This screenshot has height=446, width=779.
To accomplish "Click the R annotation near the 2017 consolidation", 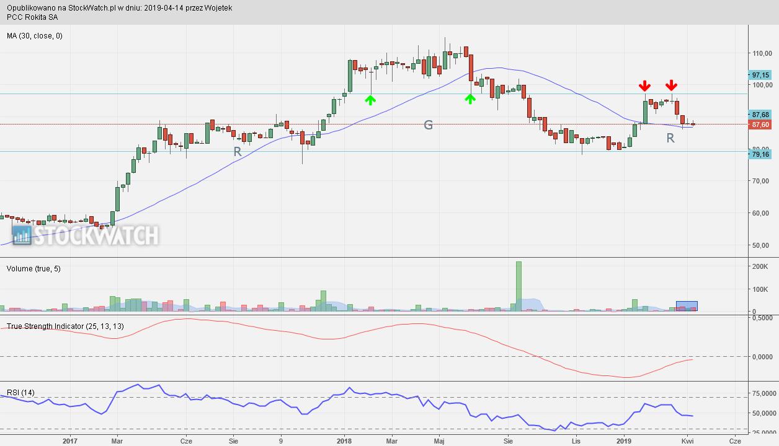I will point(238,151).
